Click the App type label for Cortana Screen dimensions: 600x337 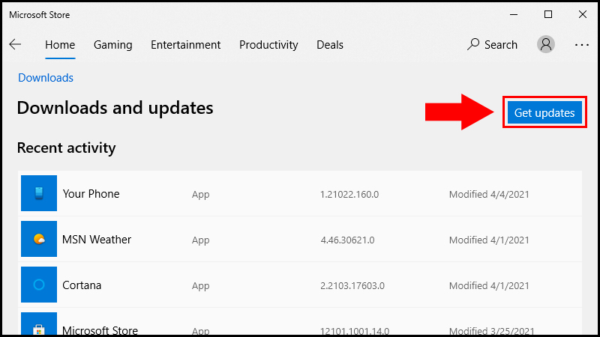point(200,286)
